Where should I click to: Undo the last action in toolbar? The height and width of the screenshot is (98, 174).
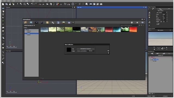click(x=32, y=4)
